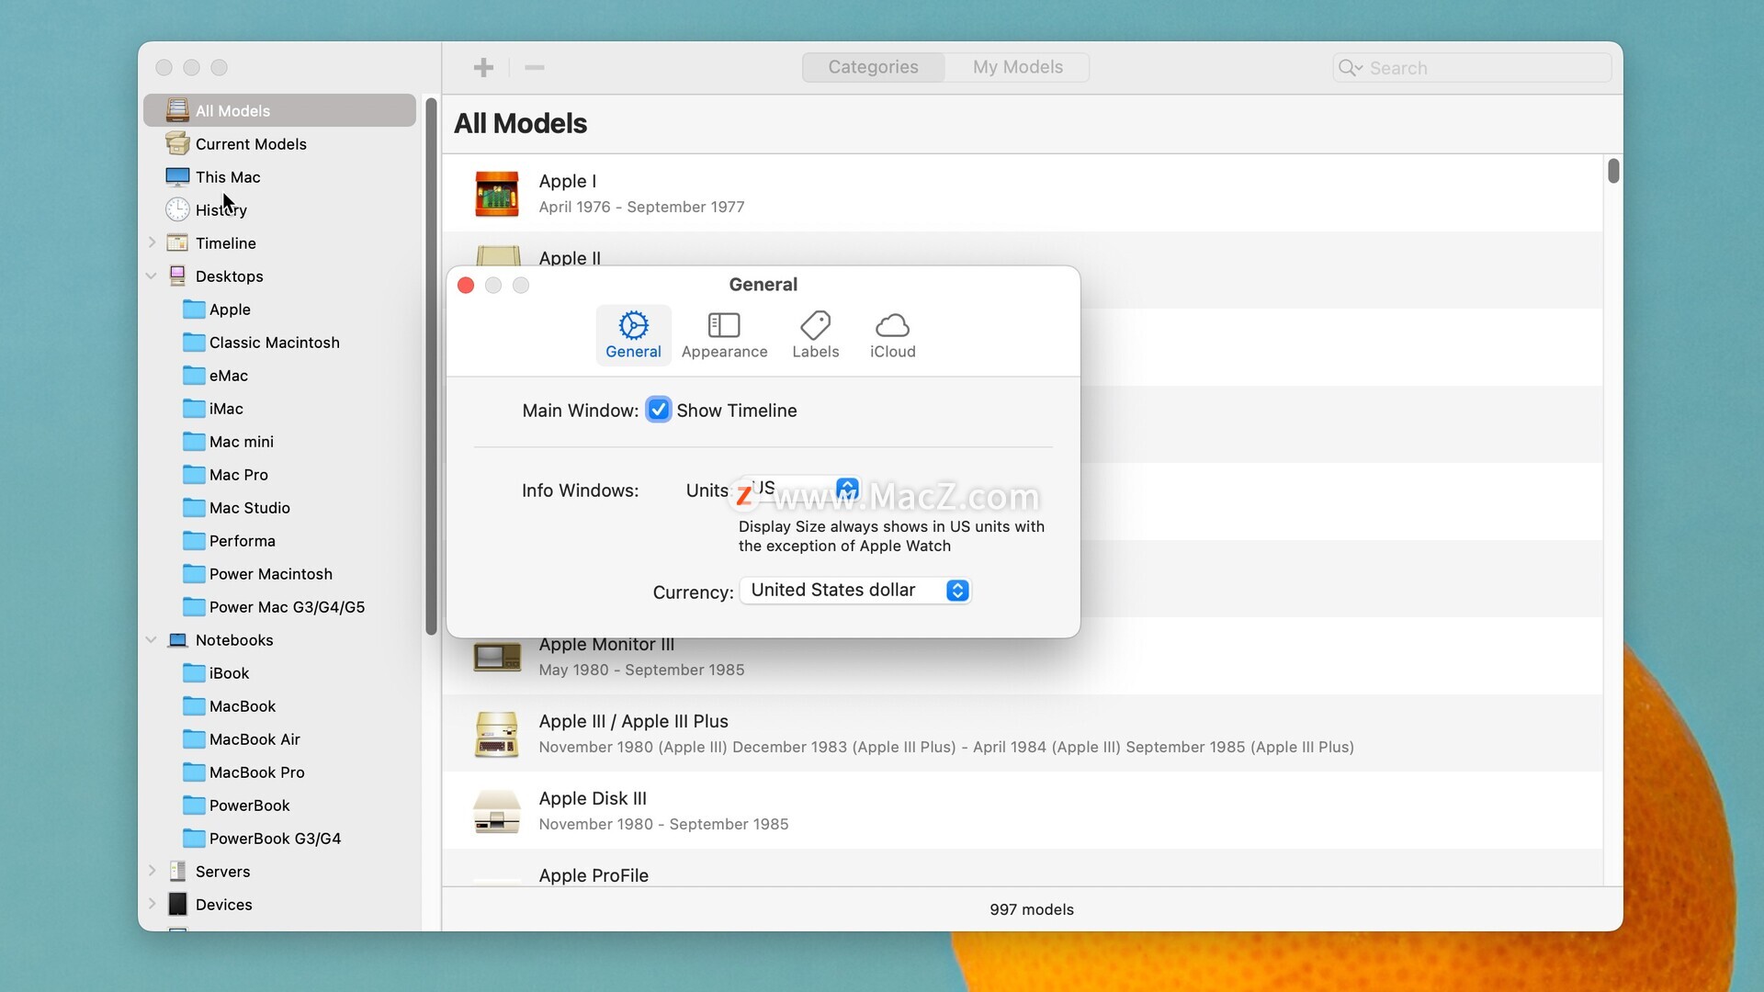Viewport: 1764px width, 992px height.
Task: Select the MacBook Air folder
Action: [279, 738]
